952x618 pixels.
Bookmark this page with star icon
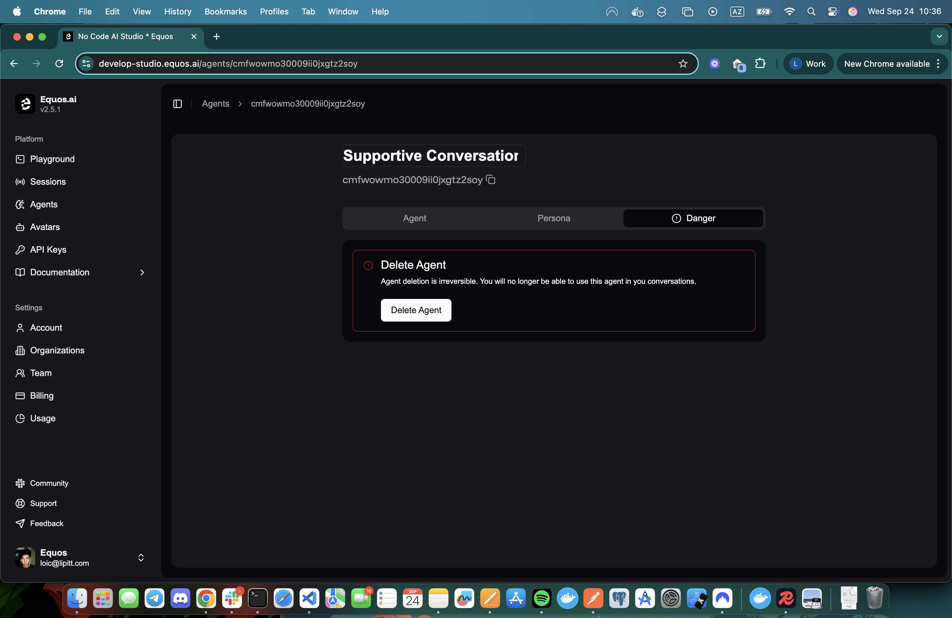(x=683, y=64)
